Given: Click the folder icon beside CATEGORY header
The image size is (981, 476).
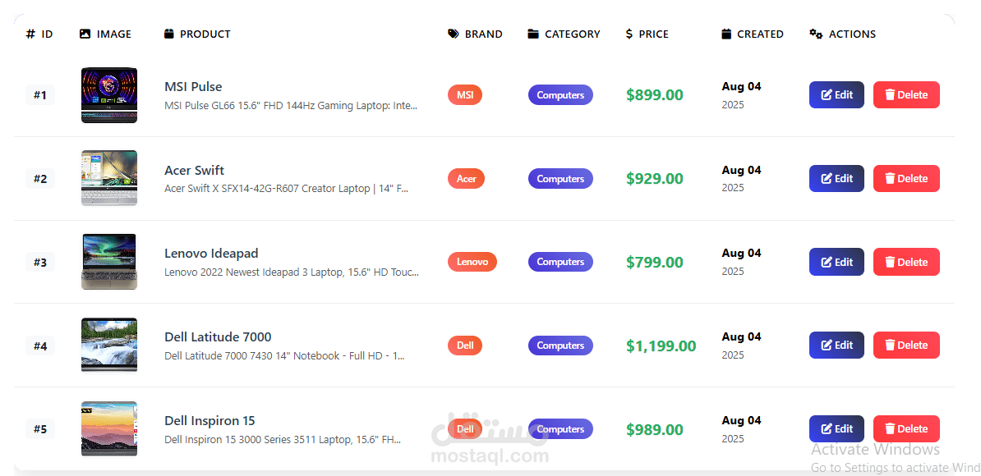Looking at the screenshot, I should [533, 34].
